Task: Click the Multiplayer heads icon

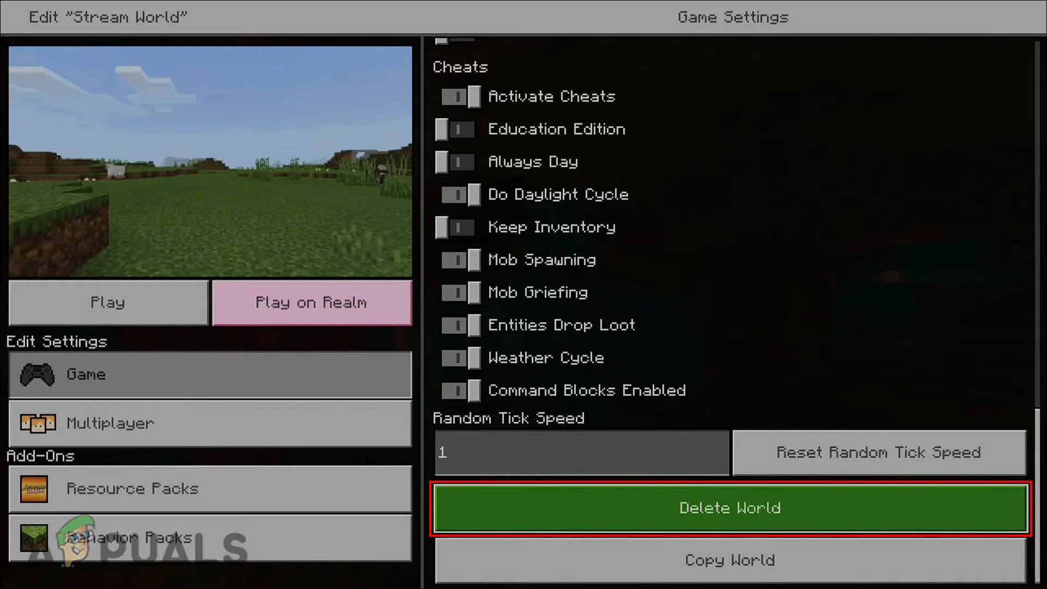Action: pos(38,424)
